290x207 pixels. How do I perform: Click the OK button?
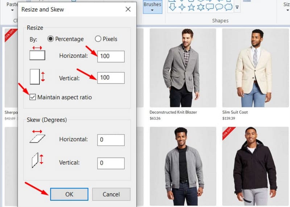point(69,194)
